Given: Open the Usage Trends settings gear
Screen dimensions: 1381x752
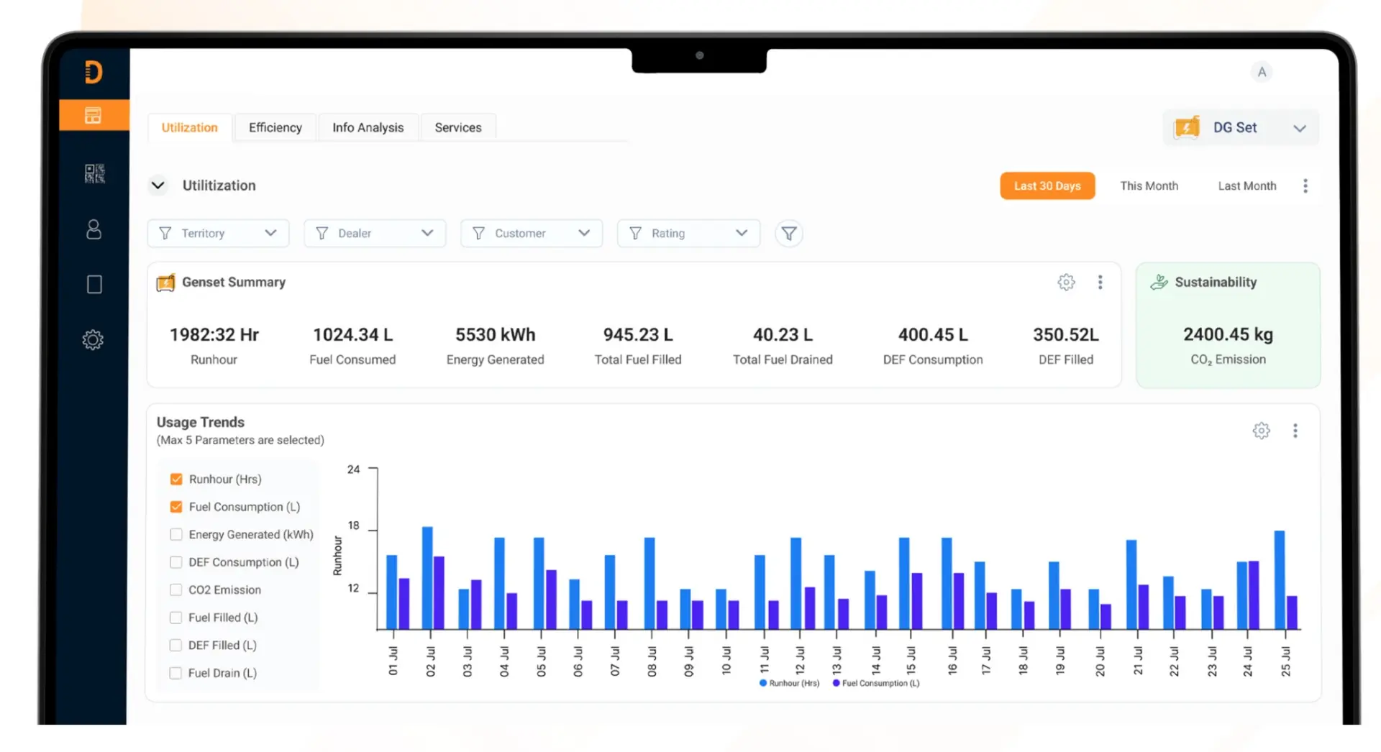Looking at the screenshot, I should click(1261, 431).
